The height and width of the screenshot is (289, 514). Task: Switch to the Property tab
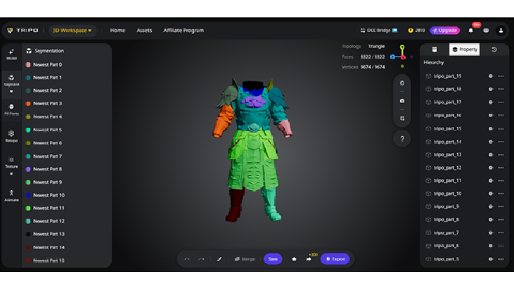click(465, 49)
